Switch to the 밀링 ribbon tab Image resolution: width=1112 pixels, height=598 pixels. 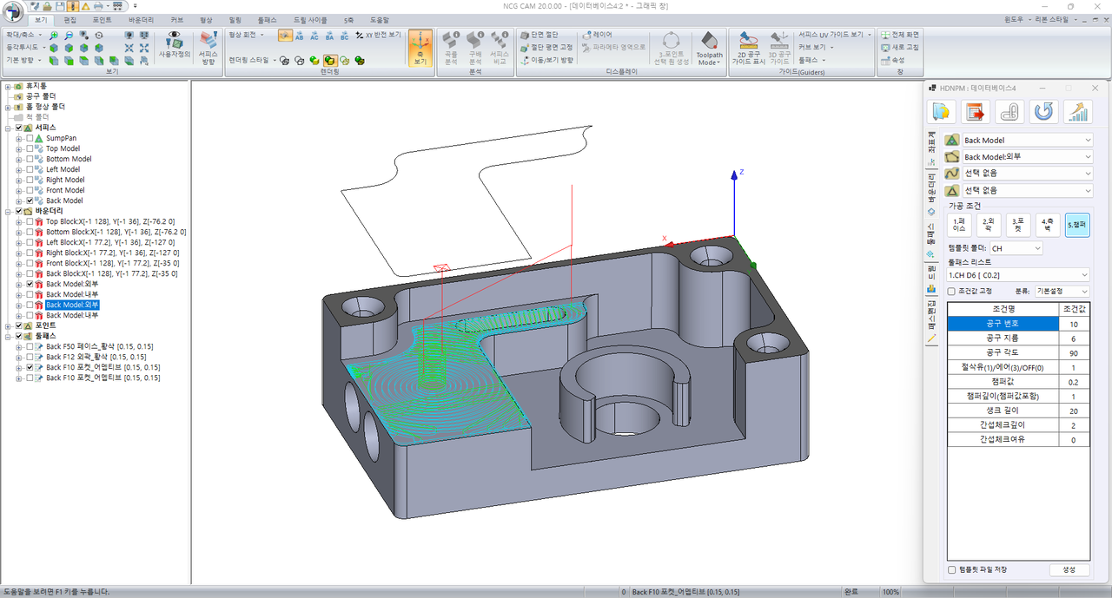[x=235, y=19]
